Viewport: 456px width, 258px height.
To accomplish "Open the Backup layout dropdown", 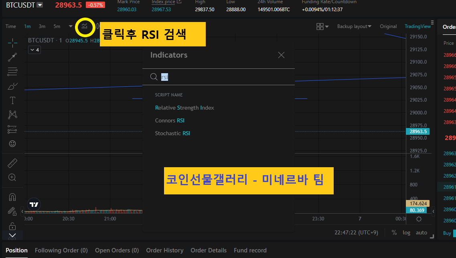I will (x=354, y=26).
